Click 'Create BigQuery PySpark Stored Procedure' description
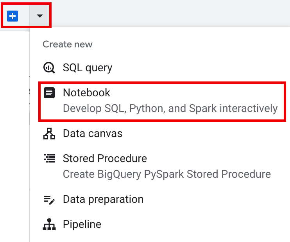This screenshot has width=290, height=242. (x=166, y=174)
